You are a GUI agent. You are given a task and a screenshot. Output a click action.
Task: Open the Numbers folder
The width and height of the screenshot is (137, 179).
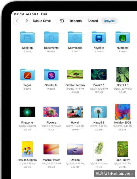pyautogui.click(x=123, y=37)
